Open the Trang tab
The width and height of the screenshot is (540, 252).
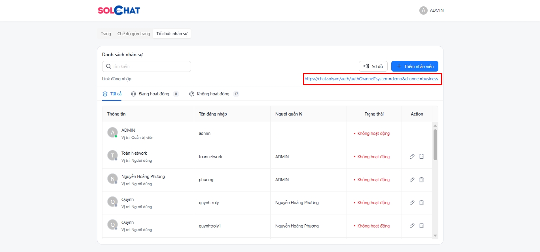pos(106,34)
